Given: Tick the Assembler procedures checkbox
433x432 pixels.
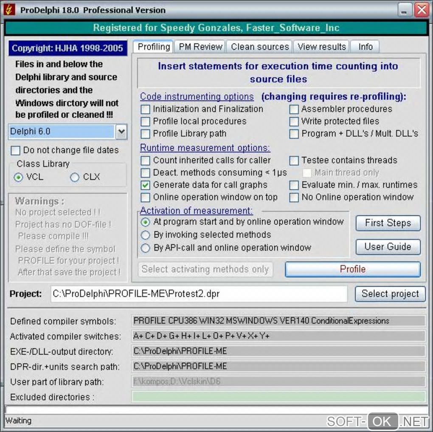Looking at the screenshot, I should [294, 110].
